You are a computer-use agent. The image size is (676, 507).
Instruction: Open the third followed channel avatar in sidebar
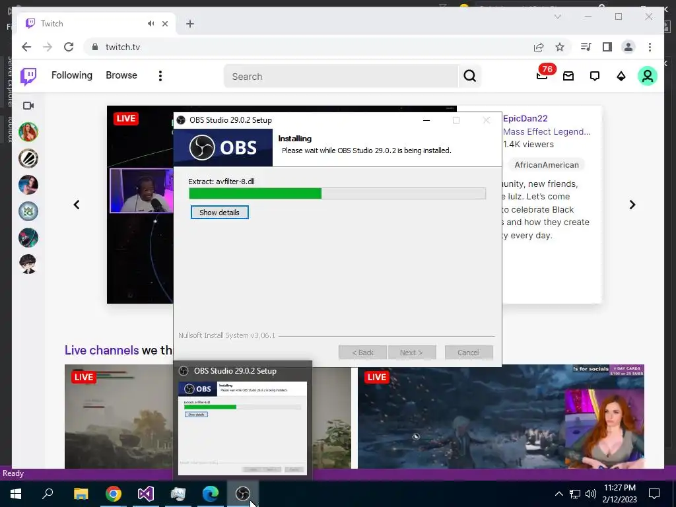28,185
